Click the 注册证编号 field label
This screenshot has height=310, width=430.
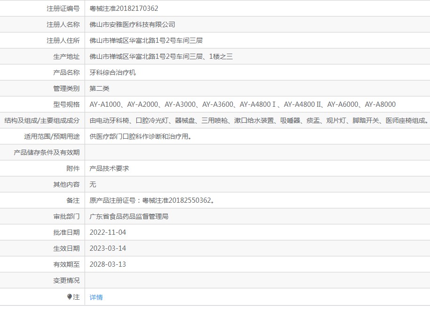pyautogui.click(x=63, y=8)
